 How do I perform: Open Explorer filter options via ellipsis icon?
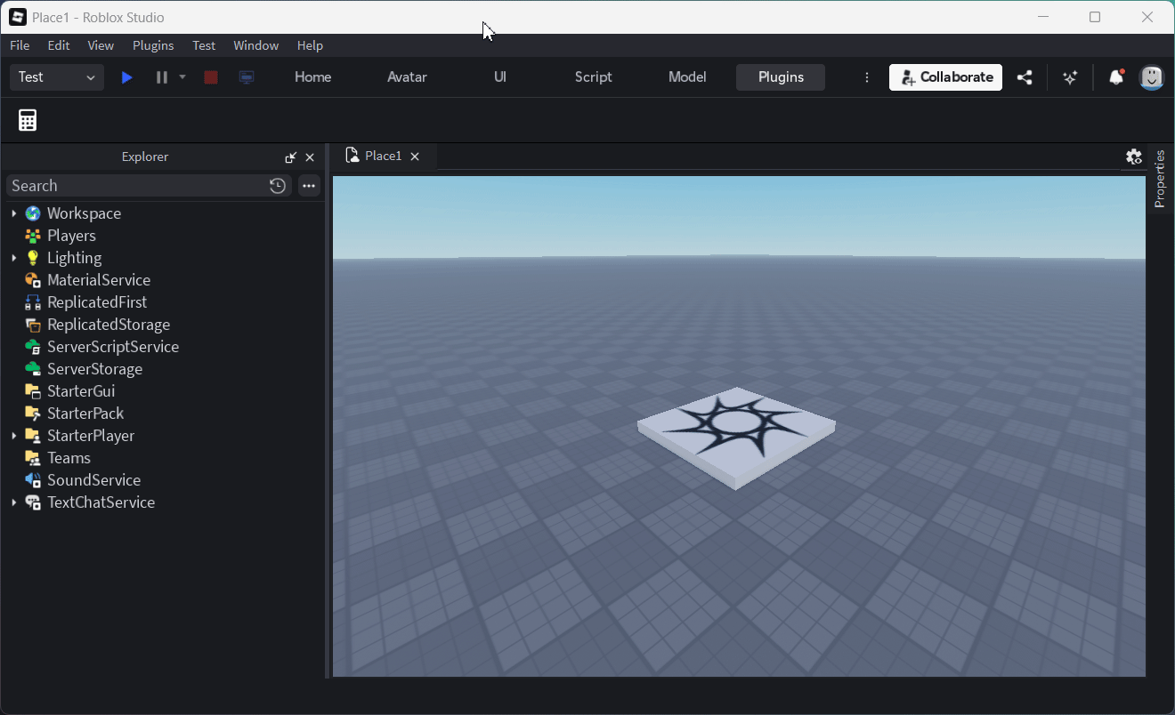pos(308,186)
